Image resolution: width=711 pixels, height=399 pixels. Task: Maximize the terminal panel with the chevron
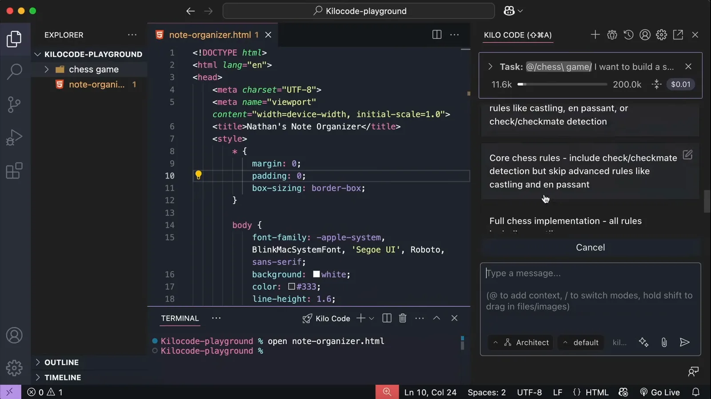coord(437,318)
